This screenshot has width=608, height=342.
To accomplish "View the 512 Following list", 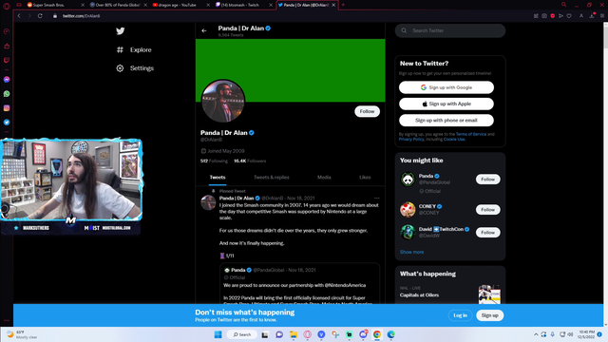I will tap(214, 161).
